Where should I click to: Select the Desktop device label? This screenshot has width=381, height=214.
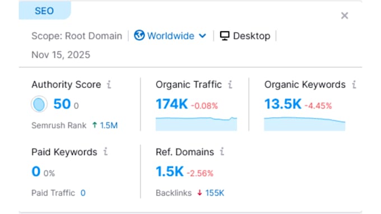[252, 36]
